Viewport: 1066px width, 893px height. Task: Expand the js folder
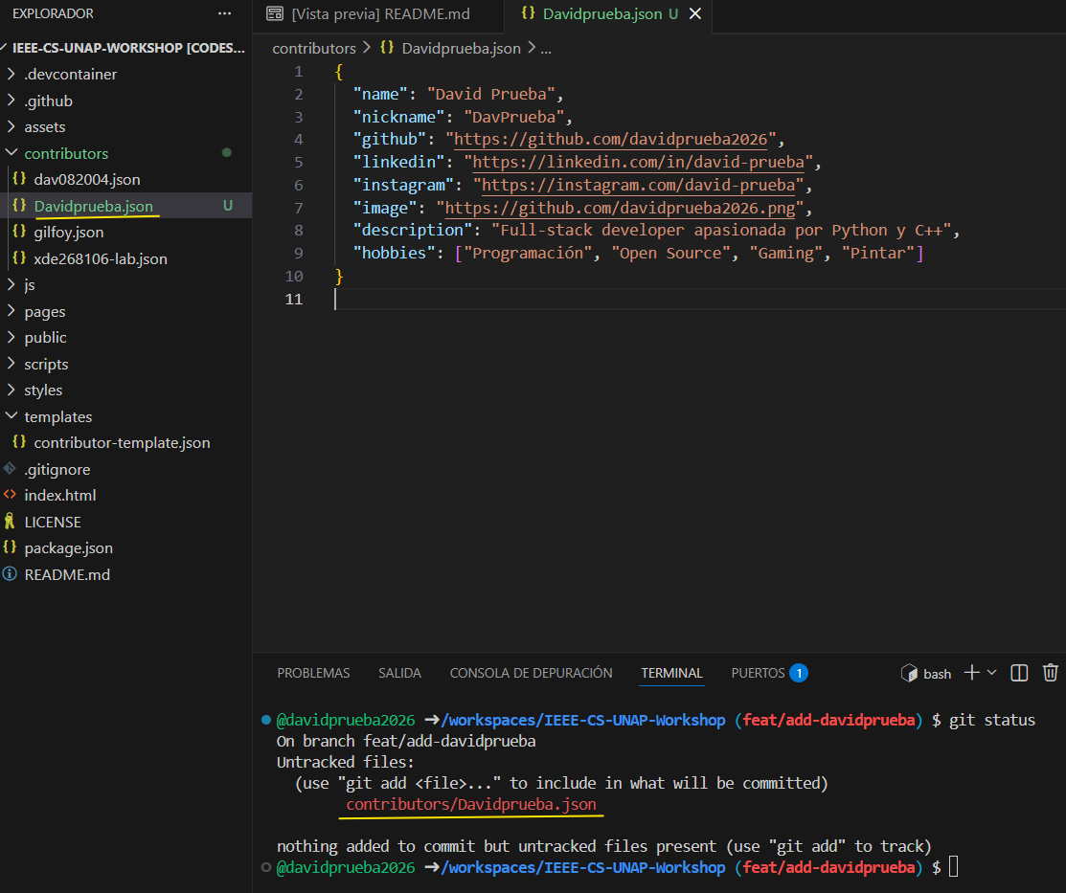pyautogui.click(x=11, y=285)
